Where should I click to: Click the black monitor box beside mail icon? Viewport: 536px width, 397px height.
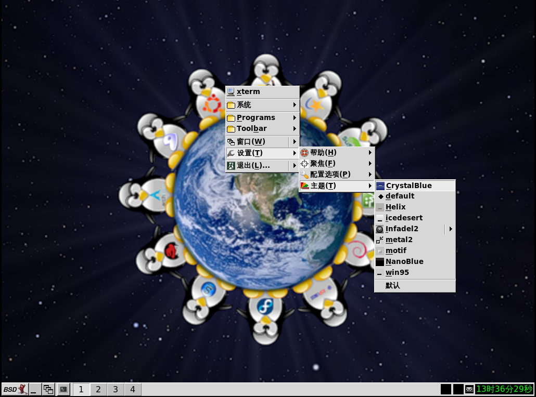coord(458,389)
